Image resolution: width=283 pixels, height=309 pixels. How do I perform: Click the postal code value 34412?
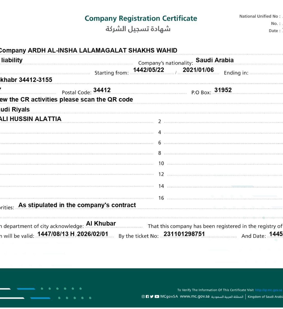[x=102, y=90]
